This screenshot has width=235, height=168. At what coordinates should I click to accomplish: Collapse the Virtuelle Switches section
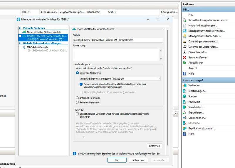coord(20,28)
